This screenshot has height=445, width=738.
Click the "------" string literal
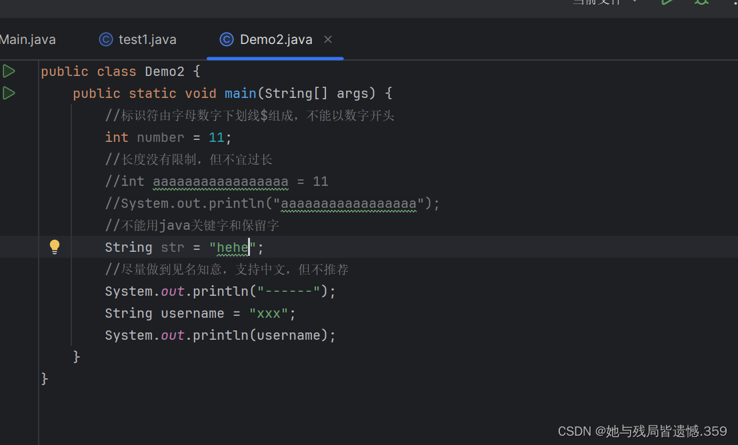pos(289,291)
